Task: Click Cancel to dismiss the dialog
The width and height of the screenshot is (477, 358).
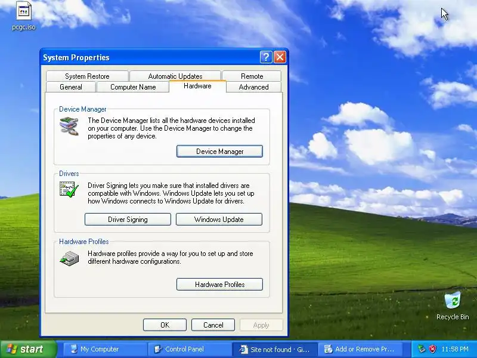Action: click(213, 325)
